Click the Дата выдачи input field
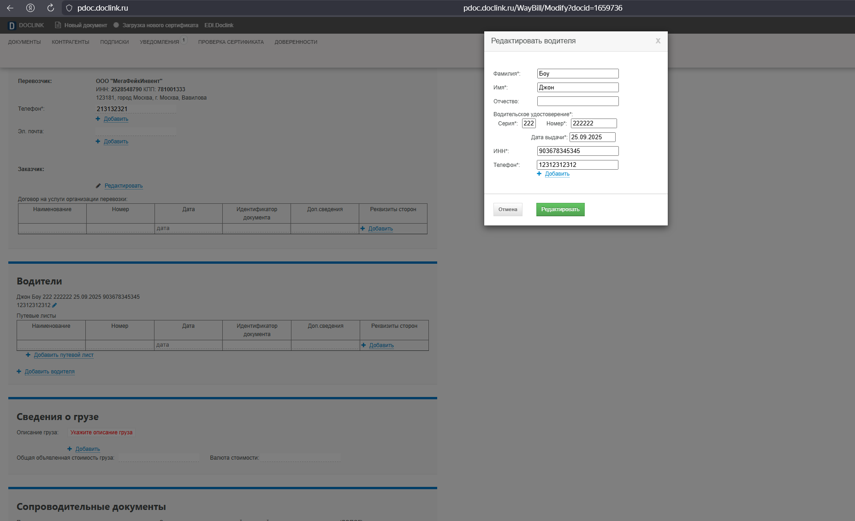This screenshot has width=855, height=521. click(x=593, y=137)
